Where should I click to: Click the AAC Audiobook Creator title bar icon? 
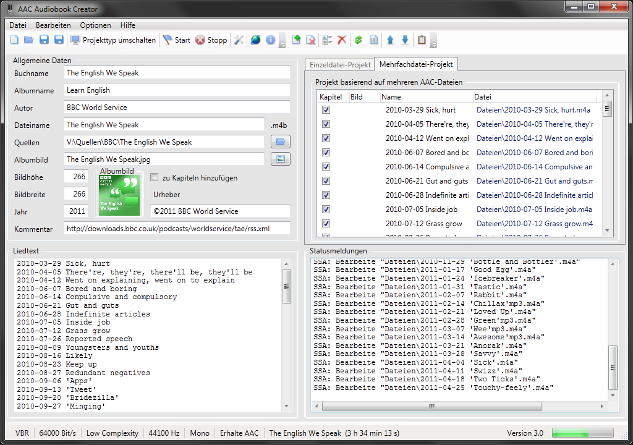click(10, 9)
